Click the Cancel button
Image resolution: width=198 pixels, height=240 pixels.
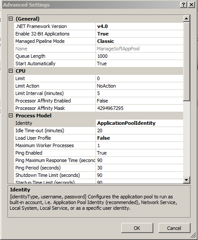click(x=174, y=228)
